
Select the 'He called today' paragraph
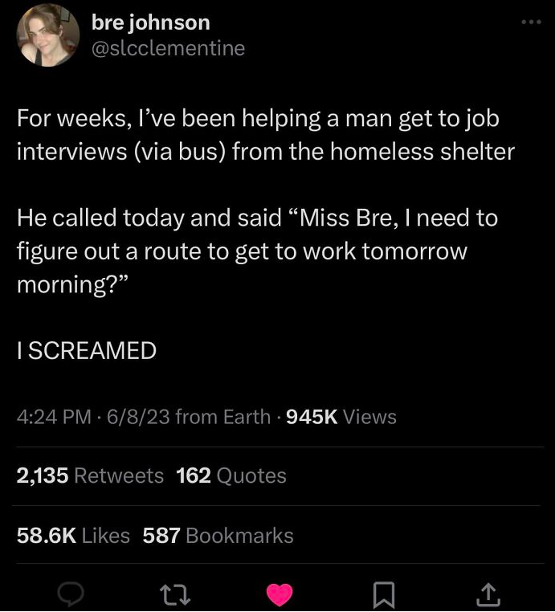pyautogui.click(x=257, y=251)
